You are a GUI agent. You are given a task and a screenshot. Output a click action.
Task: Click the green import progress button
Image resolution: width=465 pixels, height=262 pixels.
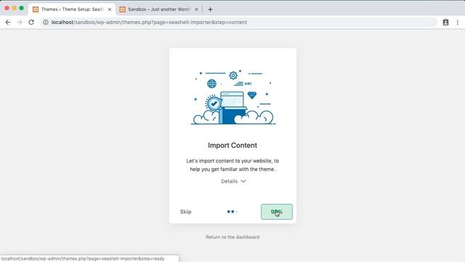[277, 212]
